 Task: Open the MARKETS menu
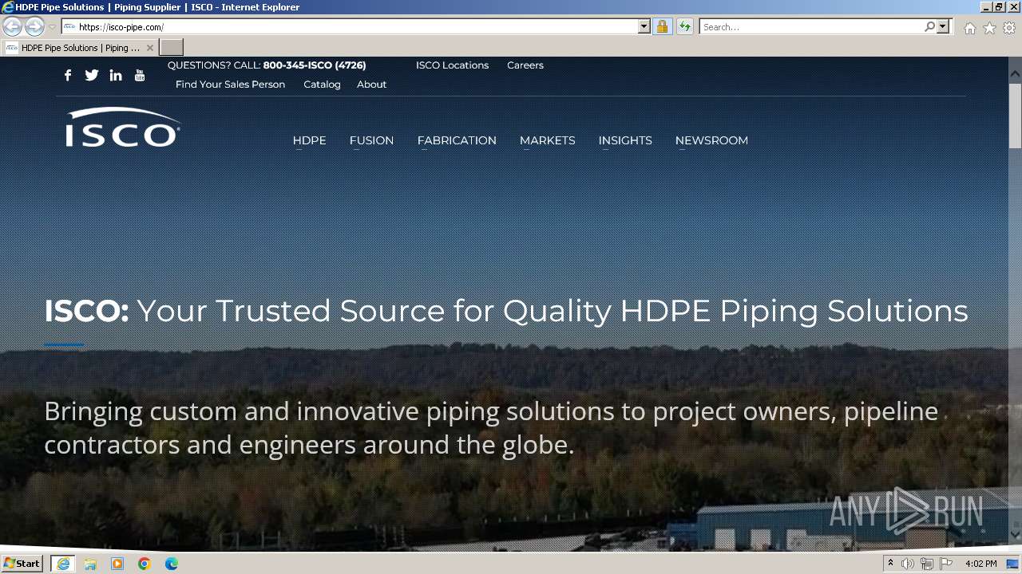click(548, 140)
